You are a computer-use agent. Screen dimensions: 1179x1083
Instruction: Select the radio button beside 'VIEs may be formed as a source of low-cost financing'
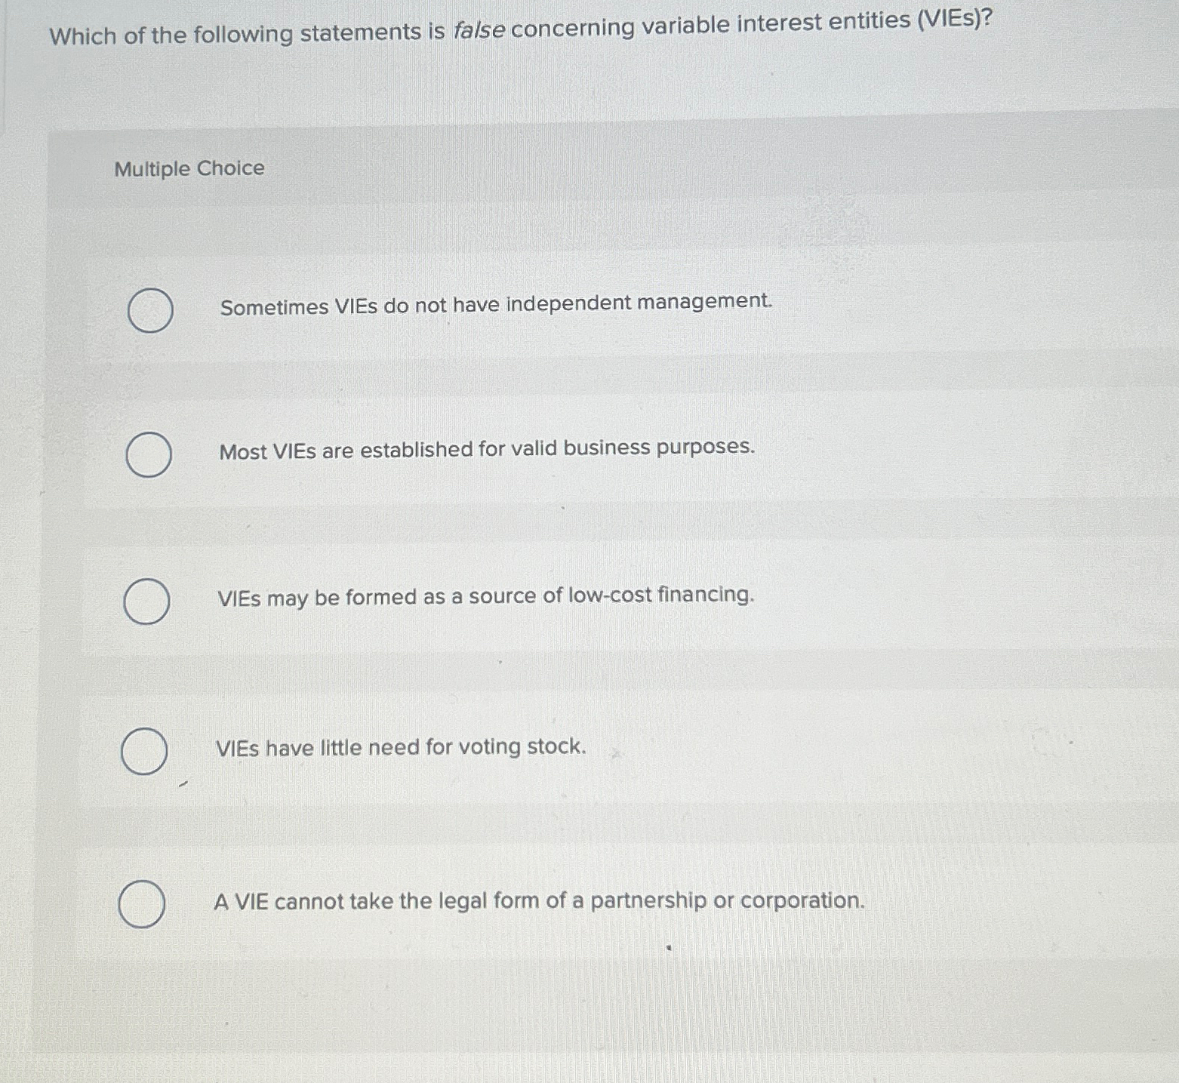click(x=146, y=601)
